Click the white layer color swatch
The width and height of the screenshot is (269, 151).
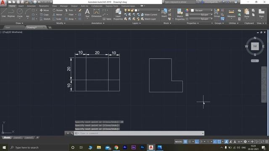(136, 10)
